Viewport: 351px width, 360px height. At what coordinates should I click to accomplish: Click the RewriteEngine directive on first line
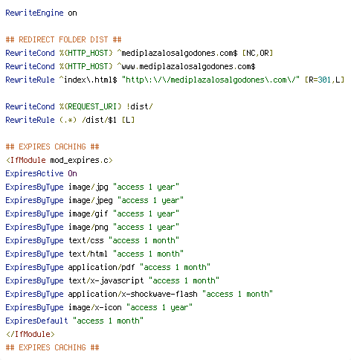[x=34, y=13]
